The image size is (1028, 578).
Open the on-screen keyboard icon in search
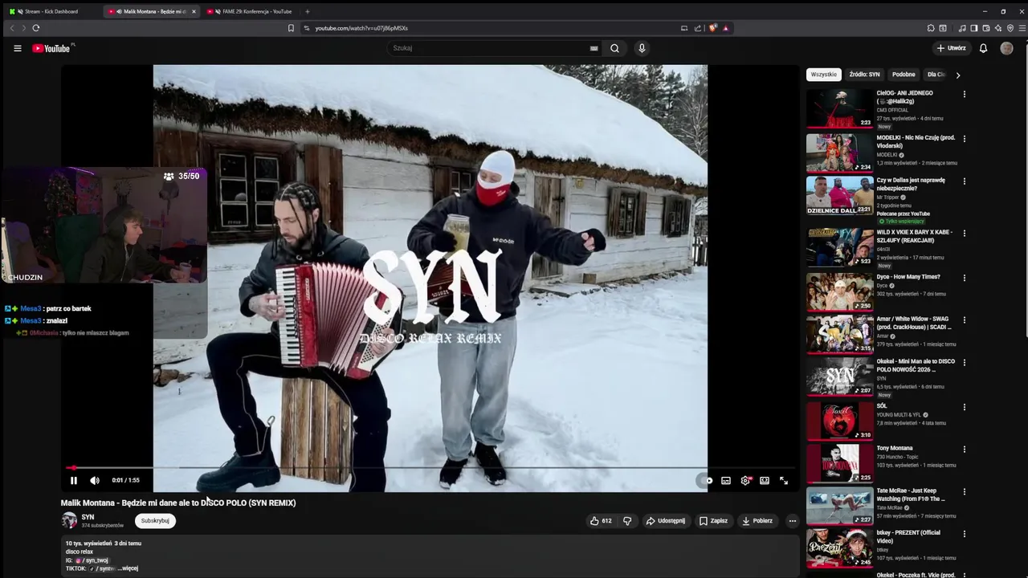(x=594, y=48)
